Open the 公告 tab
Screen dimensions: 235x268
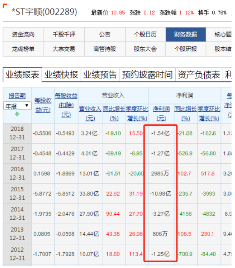[x=105, y=35]
